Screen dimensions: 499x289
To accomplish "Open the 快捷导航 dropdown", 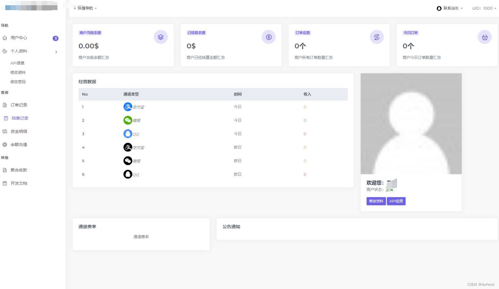I will [85, 8].
